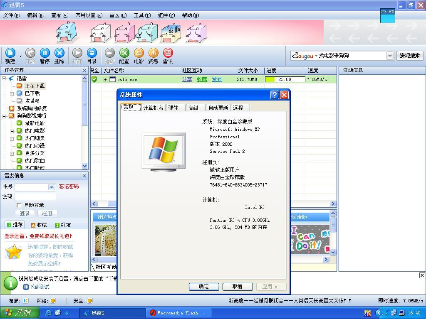Image resolution: width=426 pixels, height=319 pixels.
Task: Open the 工具 menu
Action: point(142,15)
